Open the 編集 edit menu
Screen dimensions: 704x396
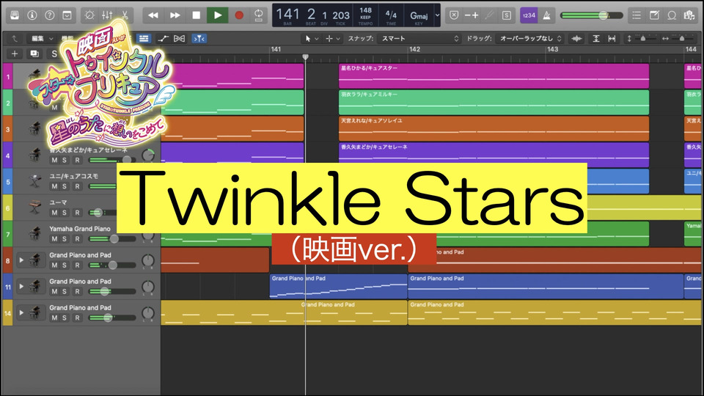click(42, 39)
